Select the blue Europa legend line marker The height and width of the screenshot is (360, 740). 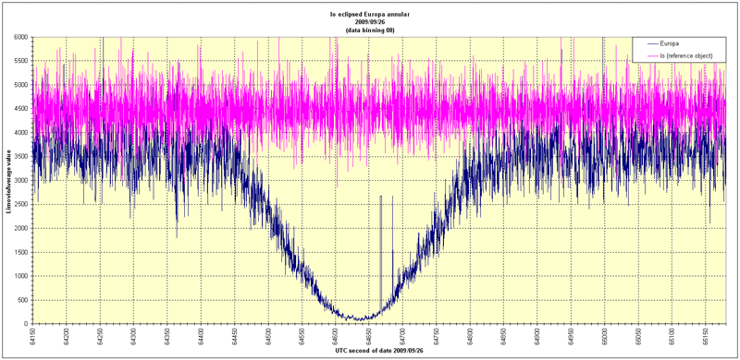click(x=654, y=43)
